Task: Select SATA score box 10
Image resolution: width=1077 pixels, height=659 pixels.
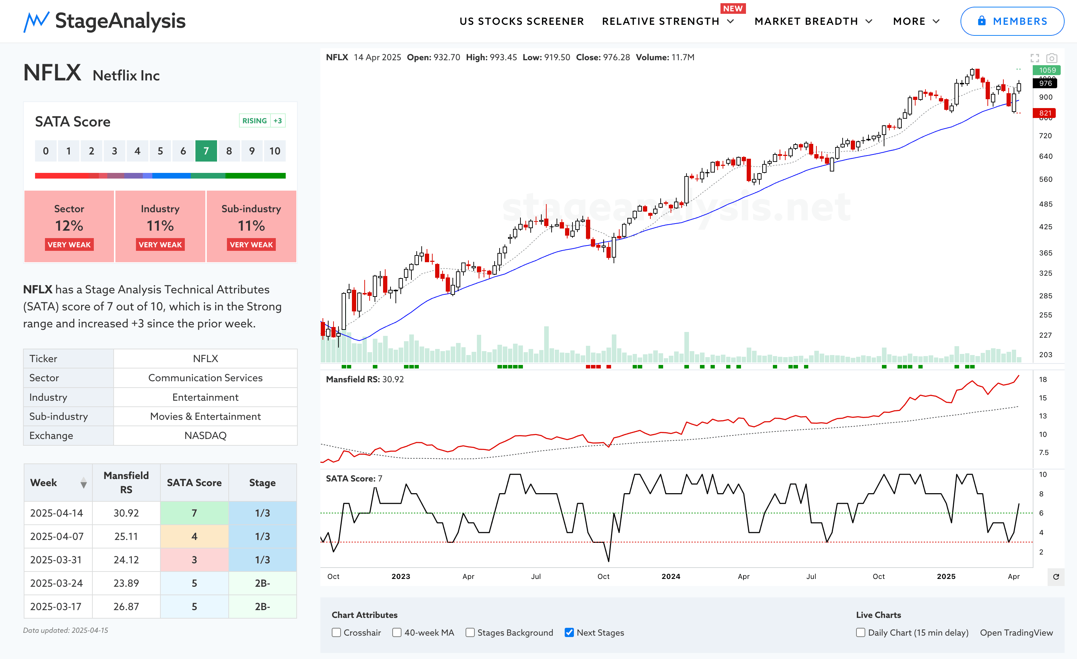Action: [274, 151]
